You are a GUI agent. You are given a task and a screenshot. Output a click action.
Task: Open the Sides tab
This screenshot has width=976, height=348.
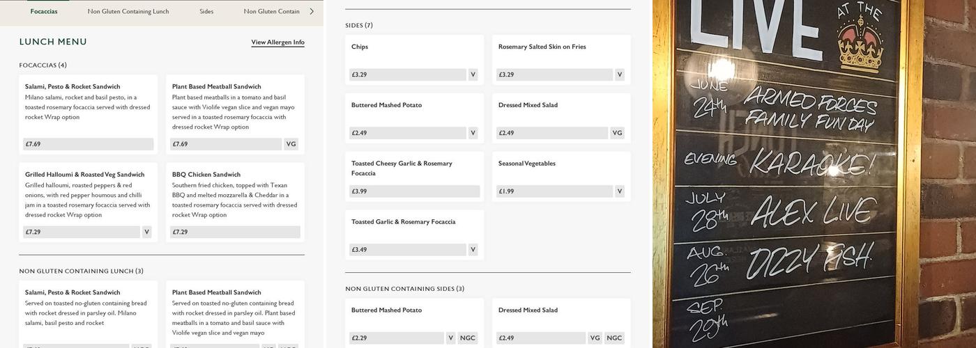(206, 12)
